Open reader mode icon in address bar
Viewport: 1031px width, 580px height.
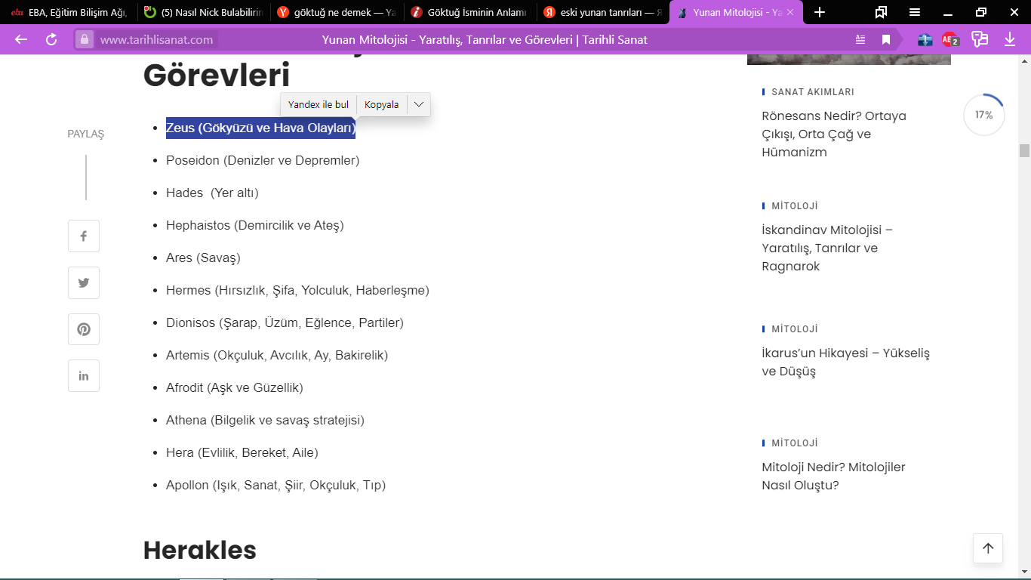[861, 39]
